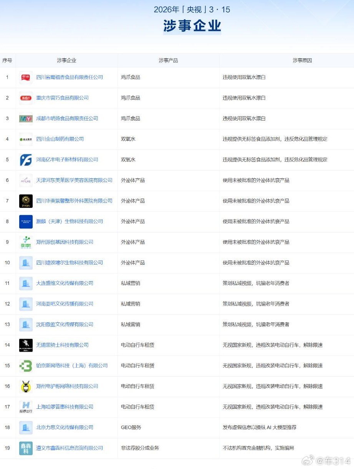This screenshot has height=469, width=354.
Task: Open 无锡黑骑士科技有限公司 link
Action: pos(62,345)
